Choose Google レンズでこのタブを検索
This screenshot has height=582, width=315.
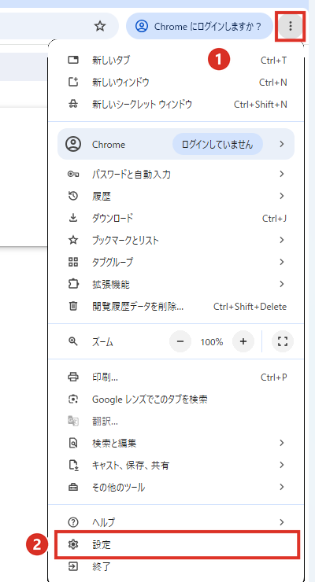point(176,400)
